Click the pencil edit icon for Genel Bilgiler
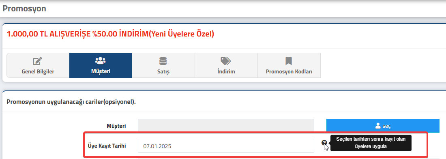Image resolution: width=446 pixels, height=159 pixels. (x=38, y=61)
